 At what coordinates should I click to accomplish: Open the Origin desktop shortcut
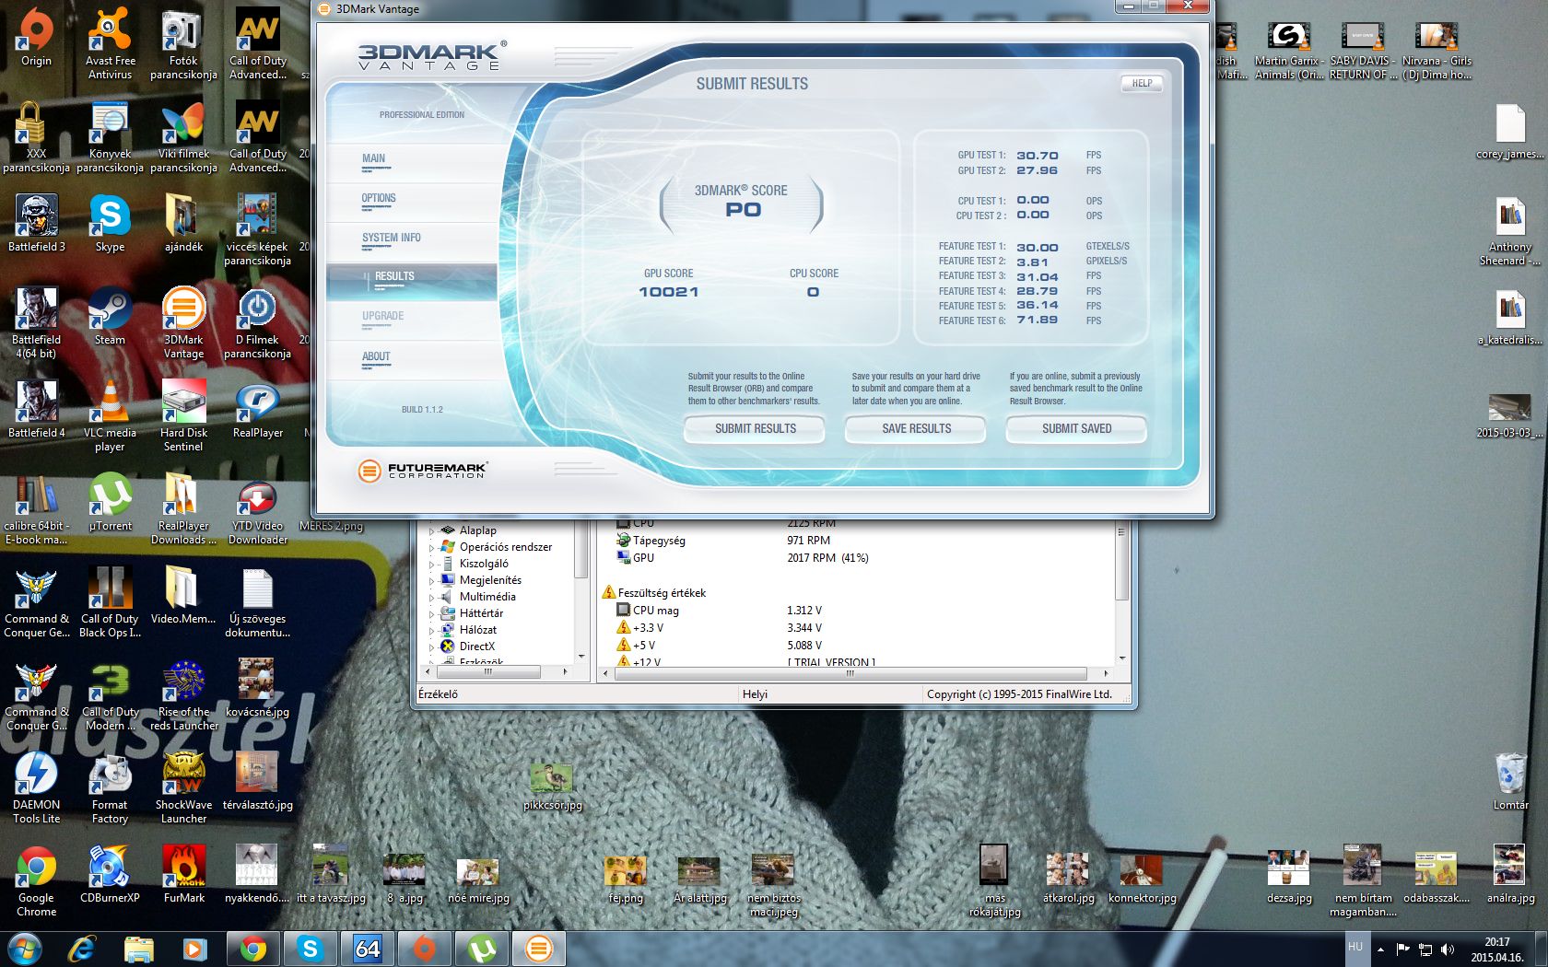point(36,37)
